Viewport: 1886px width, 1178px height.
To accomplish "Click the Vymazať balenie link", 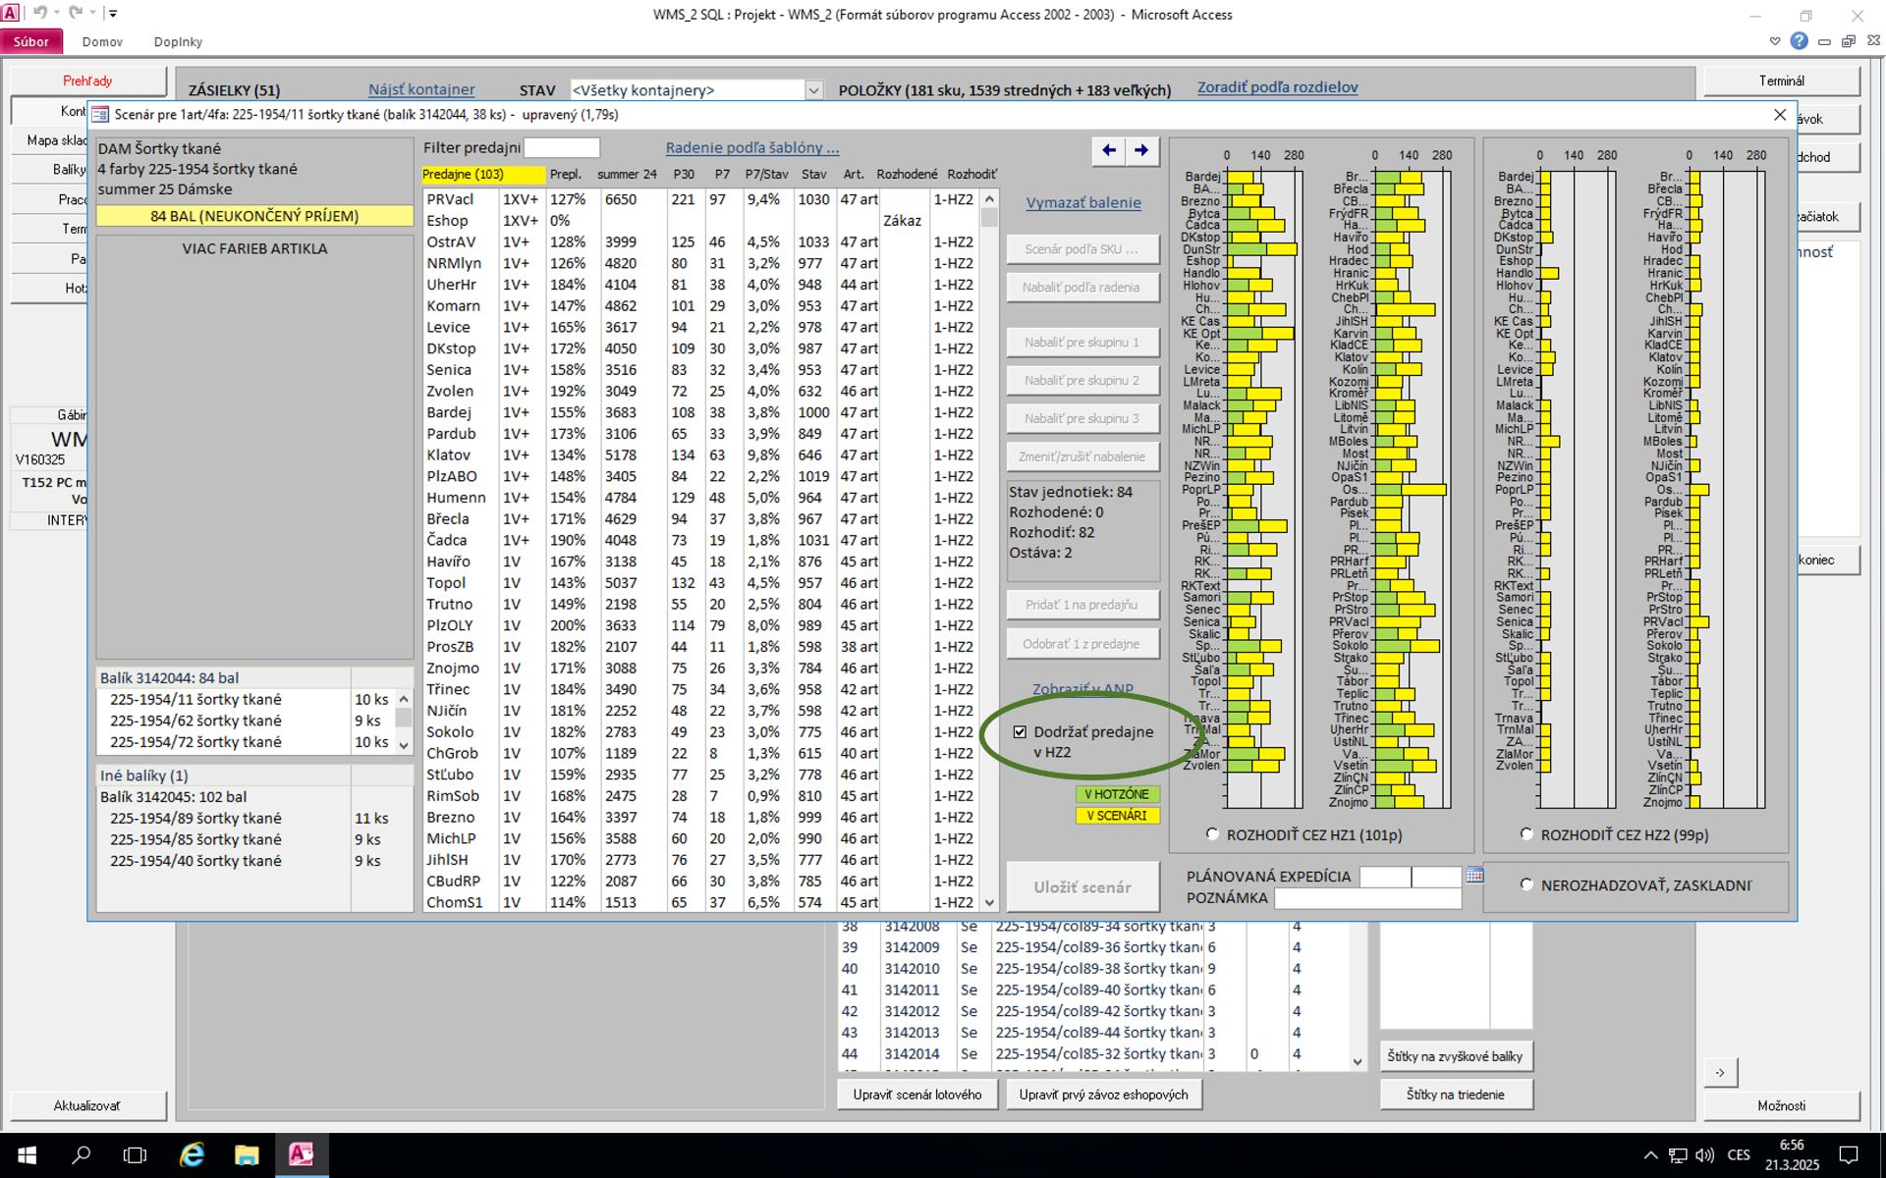I will (1082, 202).
